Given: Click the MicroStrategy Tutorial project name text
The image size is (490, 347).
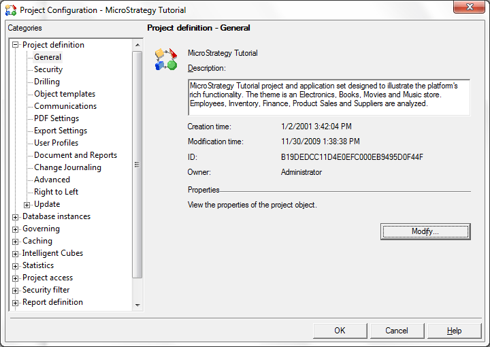Looking at the screenshot, I should [223, 53].
